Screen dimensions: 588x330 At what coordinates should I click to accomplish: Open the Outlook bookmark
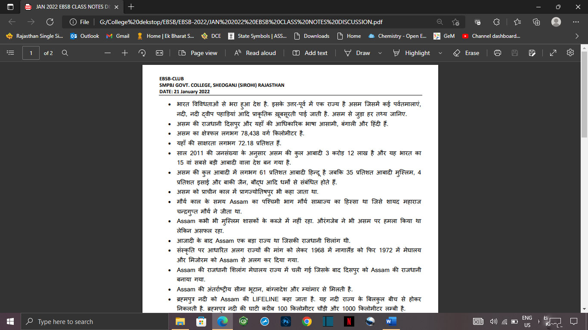[x=84, y=36]
